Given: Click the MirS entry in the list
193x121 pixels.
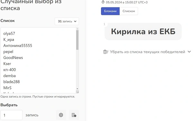Looking at the screenshot, I should coord(7,88).
